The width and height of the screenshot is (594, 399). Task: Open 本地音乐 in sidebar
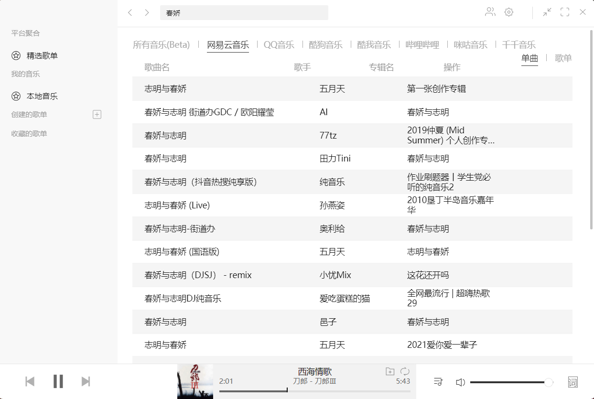point(42,96)
